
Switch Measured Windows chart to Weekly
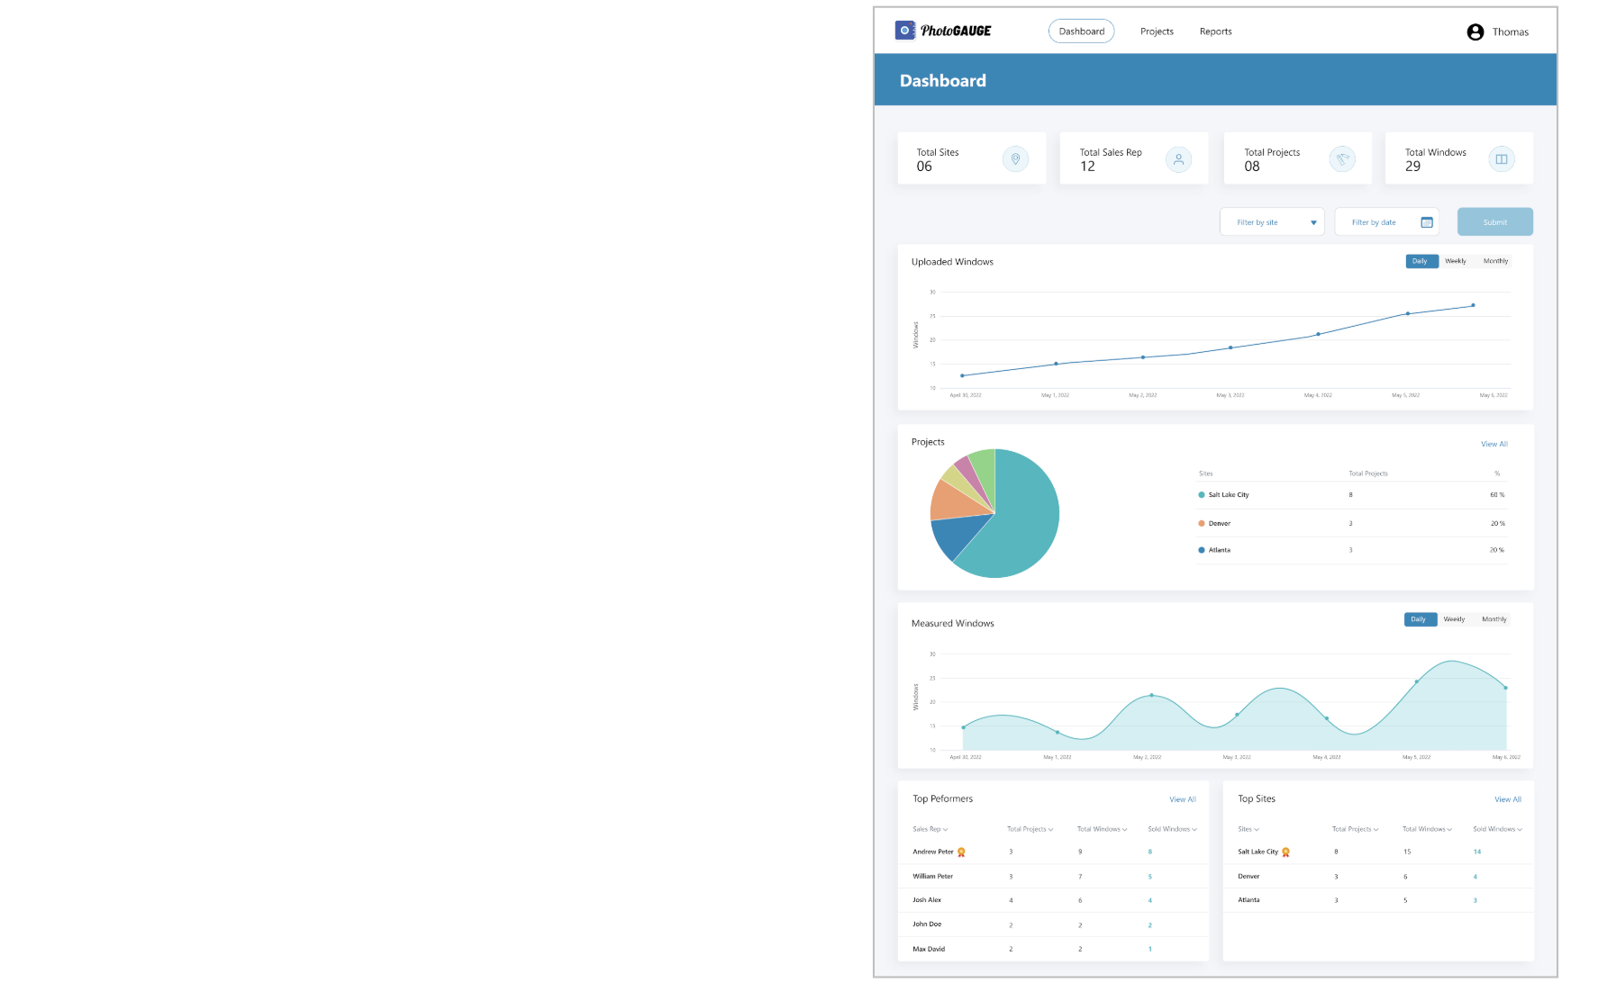[1454, 619]
